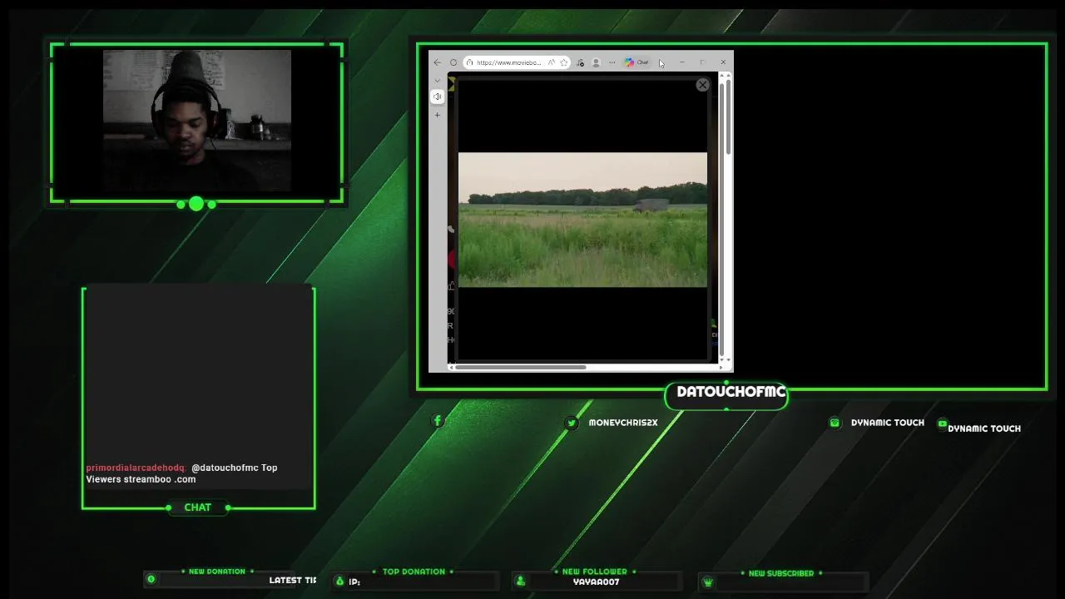Click the video of grassy field

click(x=582, y=220)
